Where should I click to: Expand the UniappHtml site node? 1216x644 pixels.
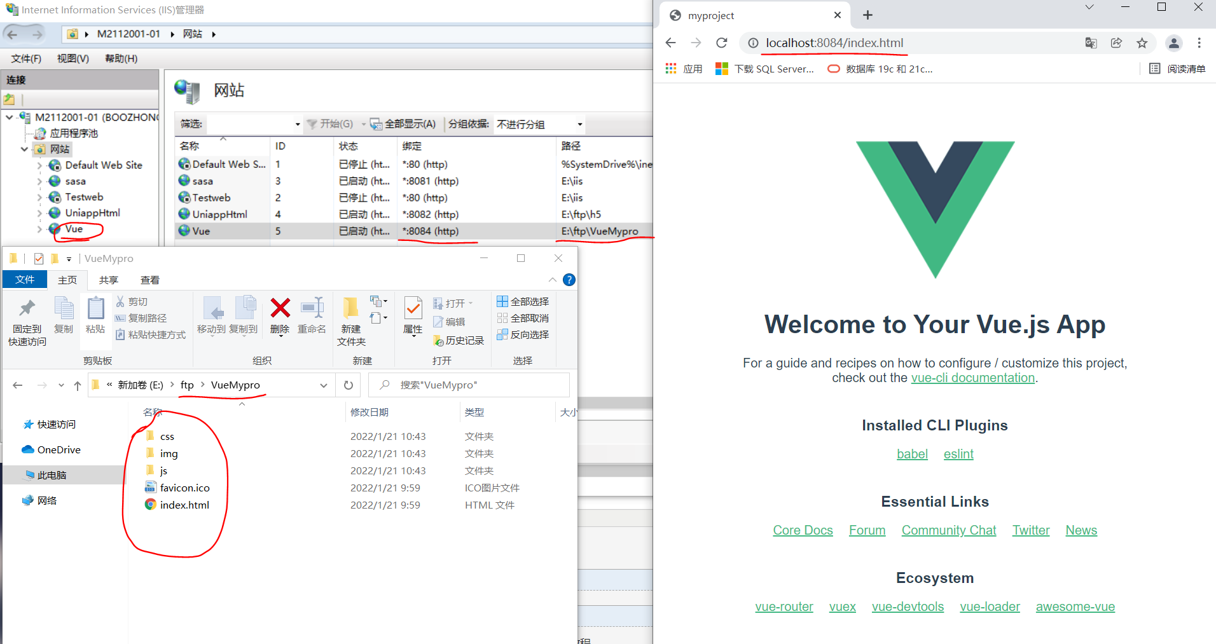click(39, 213)
